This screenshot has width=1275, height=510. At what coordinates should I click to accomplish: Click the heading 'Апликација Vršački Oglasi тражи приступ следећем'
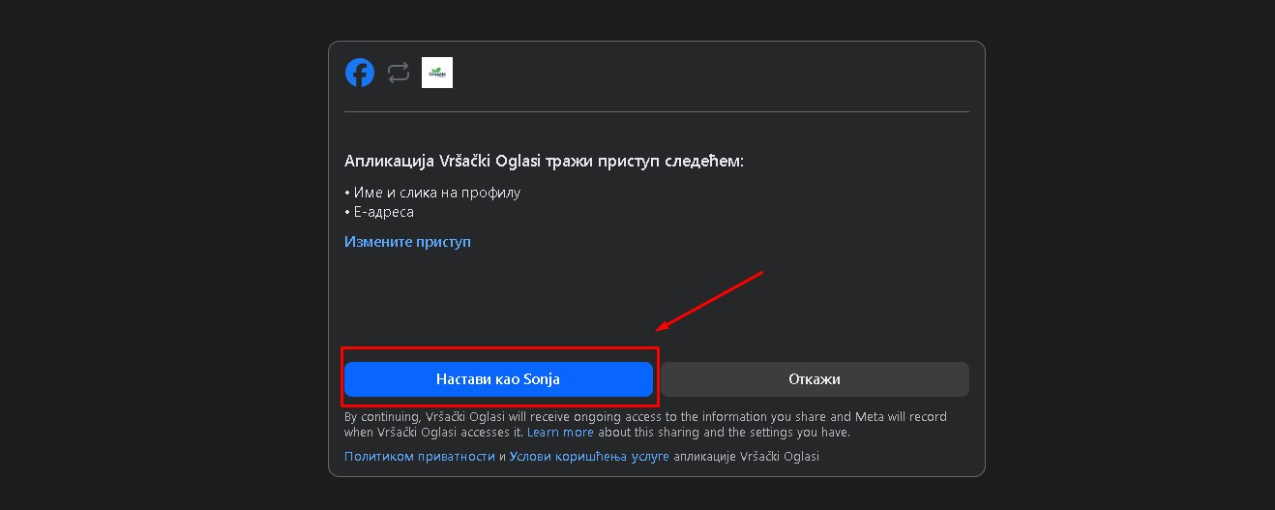[544, 161]
